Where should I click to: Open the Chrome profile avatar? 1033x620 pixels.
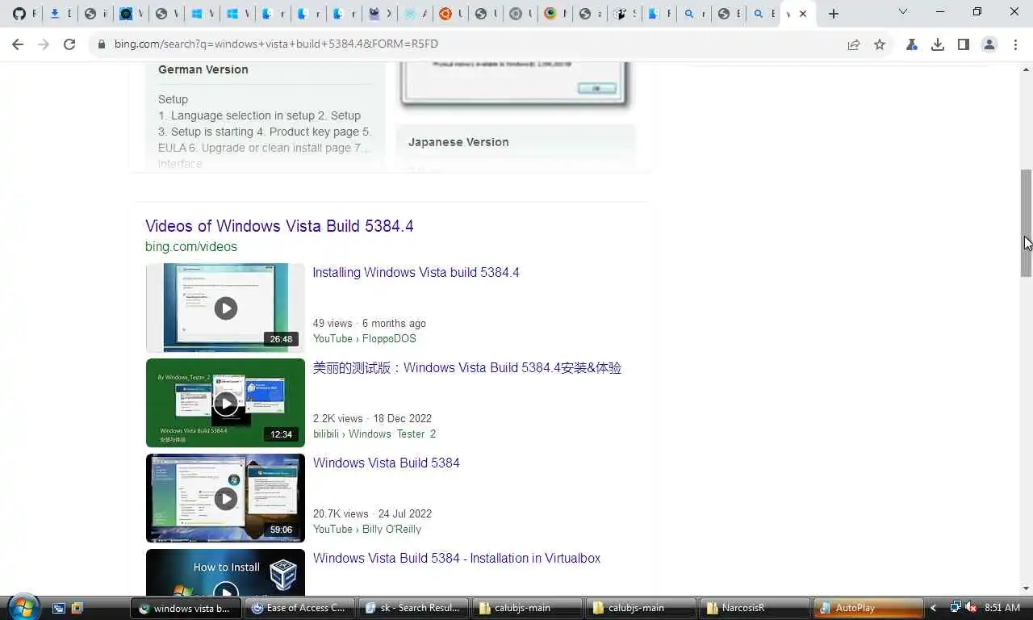(x=989, y=44)
